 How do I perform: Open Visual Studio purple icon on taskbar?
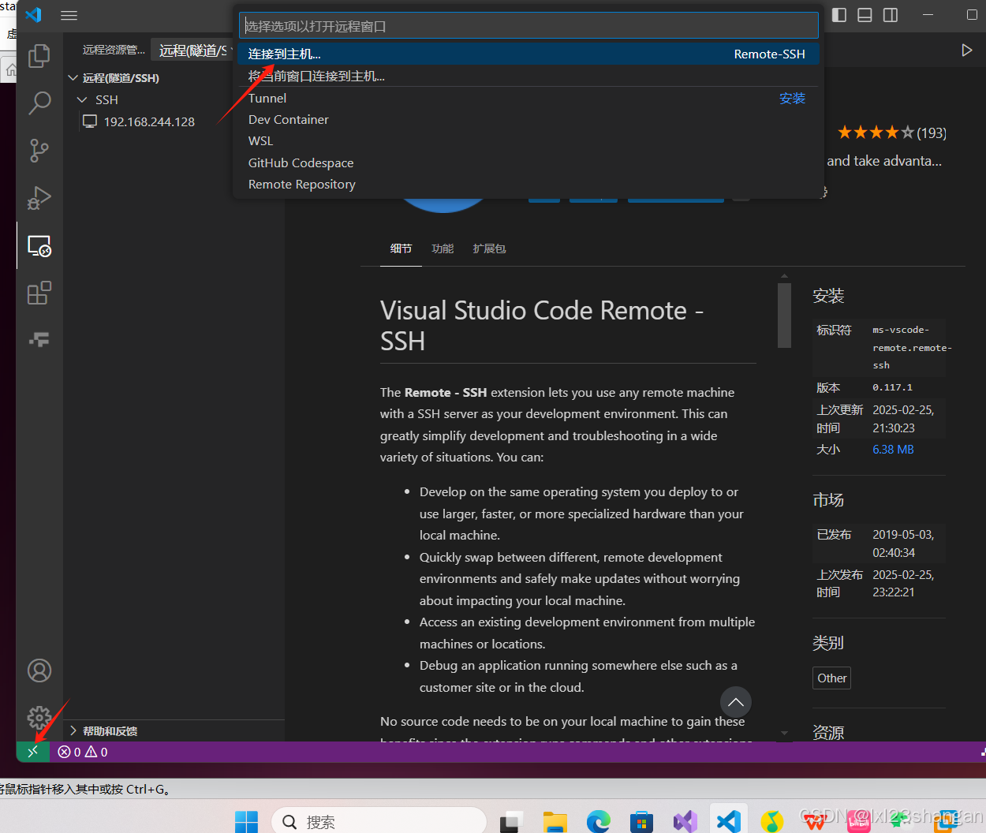coord(685,822)
